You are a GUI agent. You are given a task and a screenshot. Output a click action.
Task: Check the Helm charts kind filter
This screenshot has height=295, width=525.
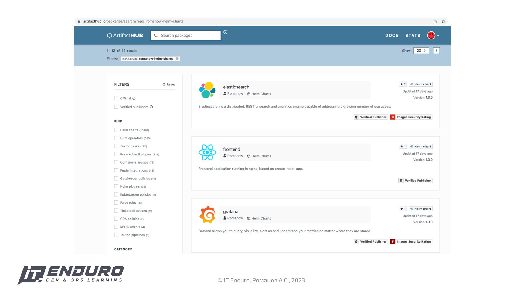tap(116, 130)
